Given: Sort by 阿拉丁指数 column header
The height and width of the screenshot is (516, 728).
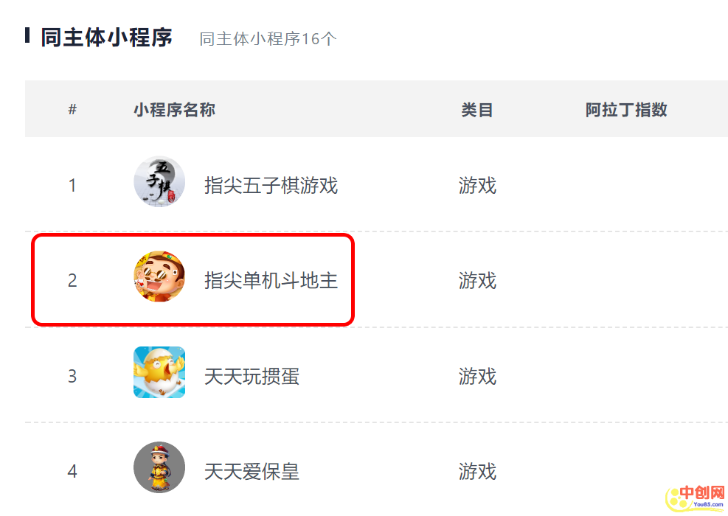Looking at the screenshot, I should click(626, 110).
